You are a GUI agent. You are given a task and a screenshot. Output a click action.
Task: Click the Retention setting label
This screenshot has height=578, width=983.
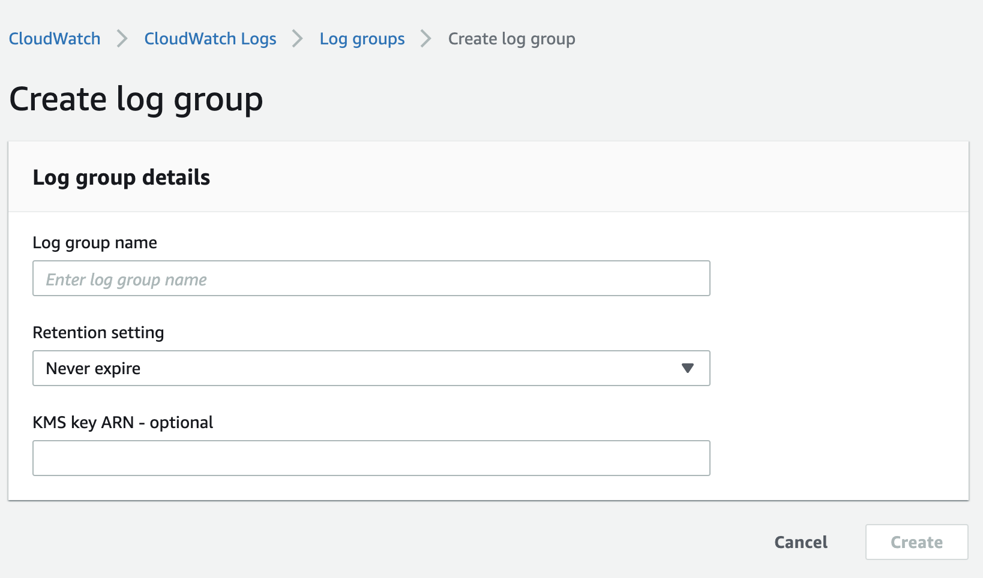(x=98, y=333)
